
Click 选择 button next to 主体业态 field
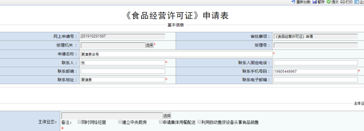(x=167, y=115)
